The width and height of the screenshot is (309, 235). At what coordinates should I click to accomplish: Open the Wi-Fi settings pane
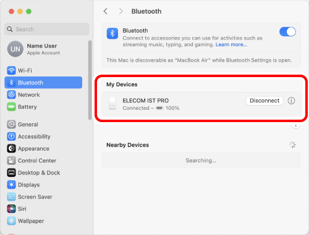[43, 70]
